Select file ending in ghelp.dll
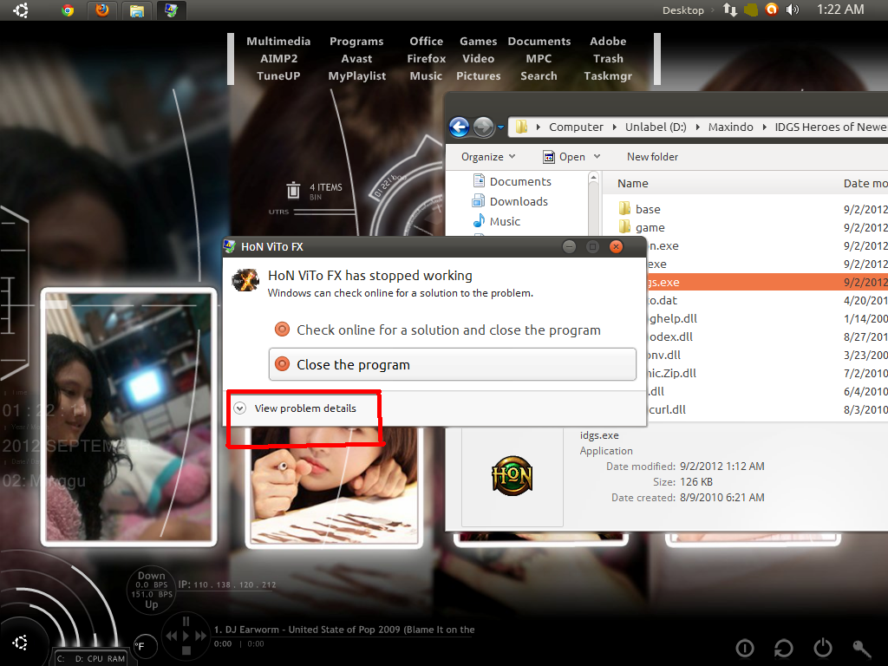Image resolution: width=888 pixels, height=666 pixels. pyautogui.click(x=672, y=318)
